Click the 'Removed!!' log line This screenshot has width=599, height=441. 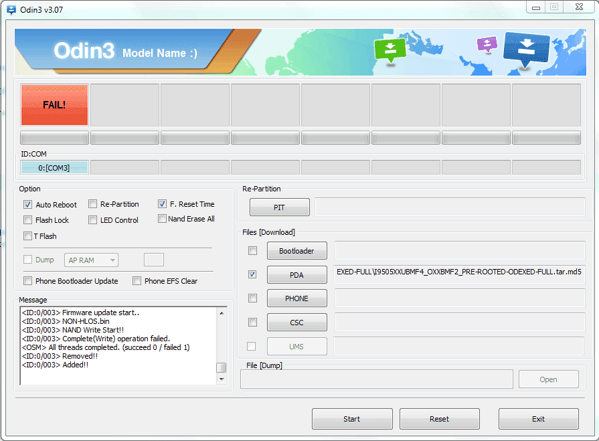coord(60,356)
